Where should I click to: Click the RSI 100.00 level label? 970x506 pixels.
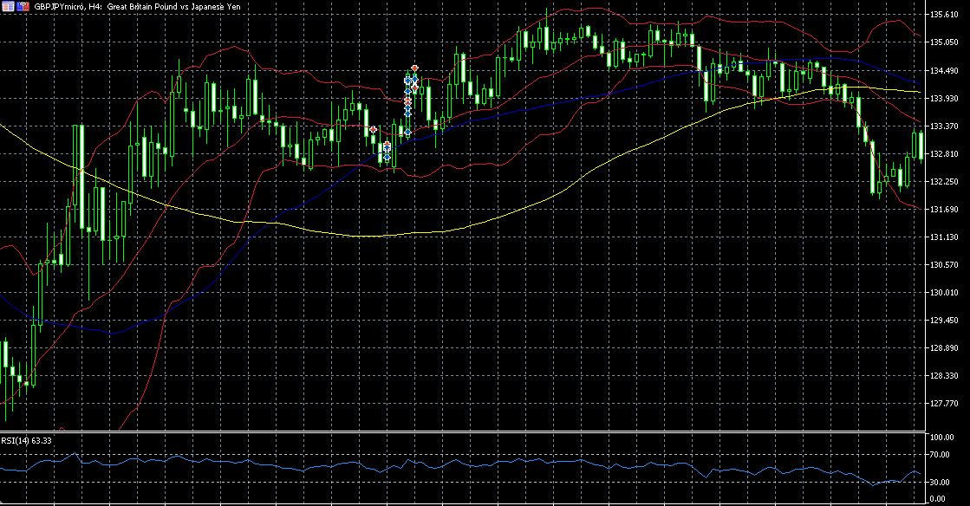[944, 438]
